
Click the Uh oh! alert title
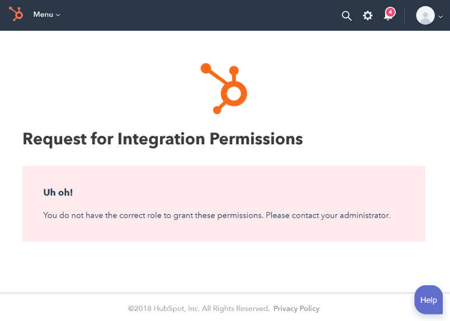click(x=58, y=192)
